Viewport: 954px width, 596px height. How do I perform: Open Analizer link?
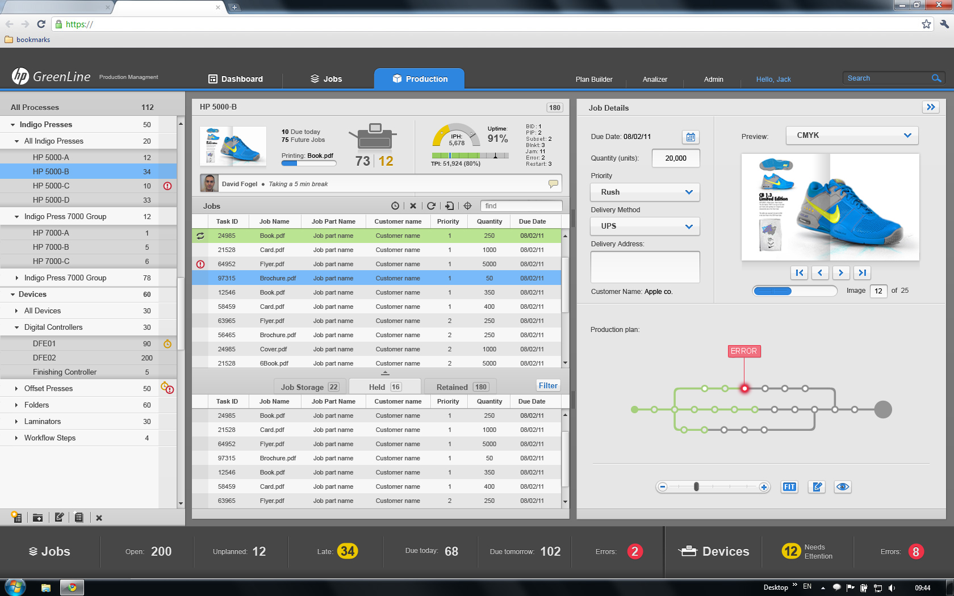pyautogui.click(x=655, y=79)
